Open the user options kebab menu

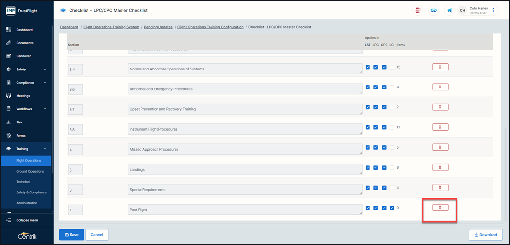494,10
